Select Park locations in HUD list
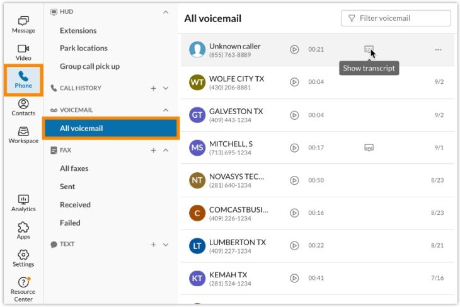The width and height of the screenshot is (460, 307). click(x=83, y=48)
